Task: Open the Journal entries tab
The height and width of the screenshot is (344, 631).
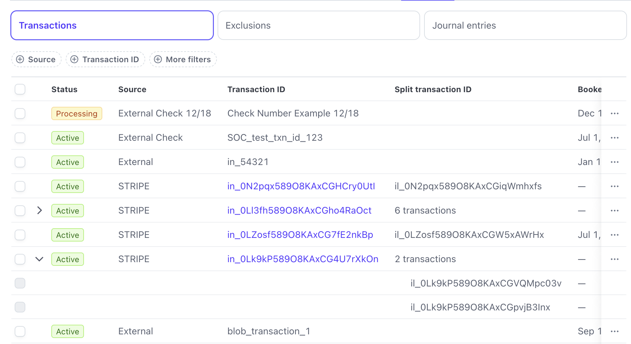Action: pos(525,25)
